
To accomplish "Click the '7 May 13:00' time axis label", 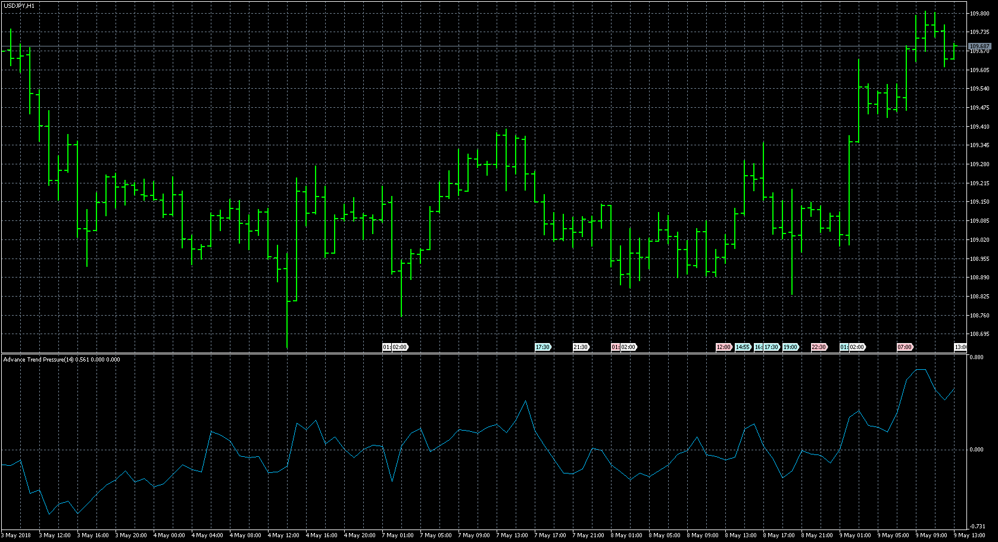I will 512,535.
